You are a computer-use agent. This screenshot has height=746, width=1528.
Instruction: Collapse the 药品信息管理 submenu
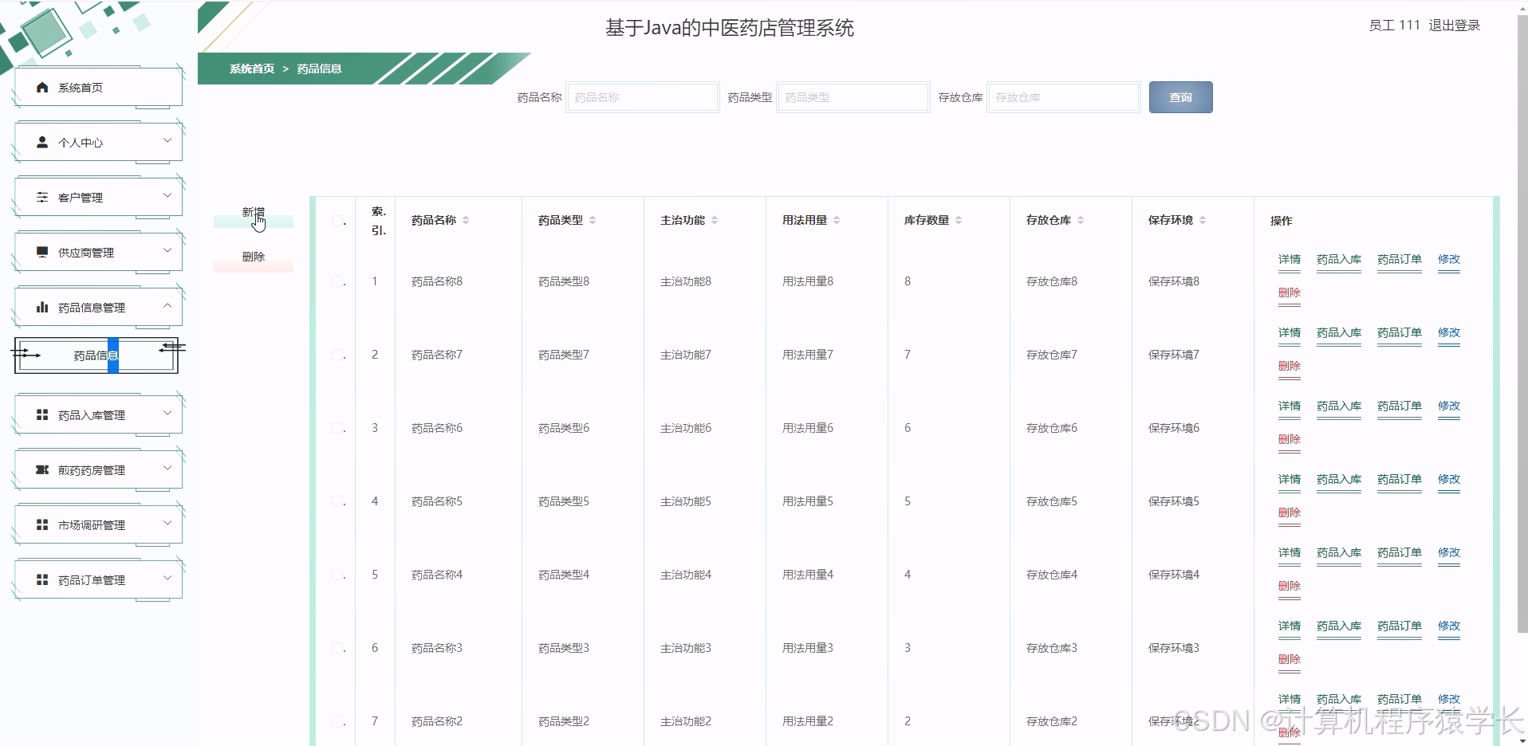coord(167,305)
